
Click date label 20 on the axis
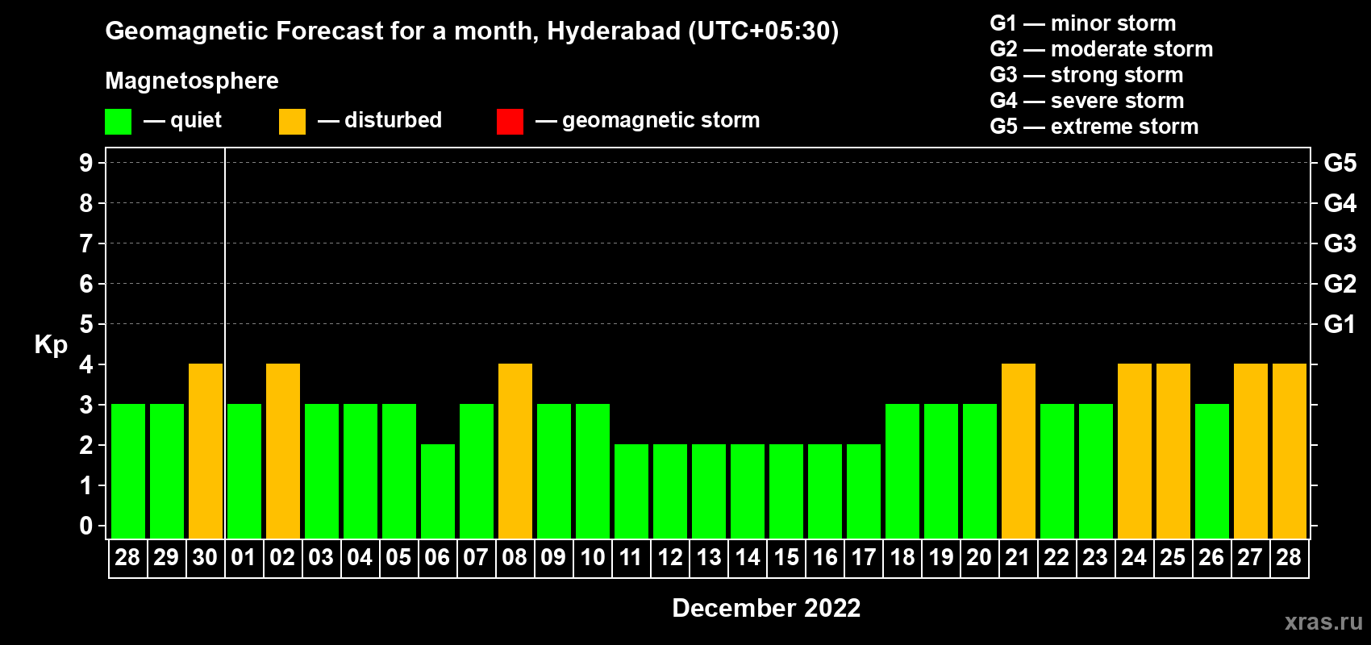coord(979,557)
